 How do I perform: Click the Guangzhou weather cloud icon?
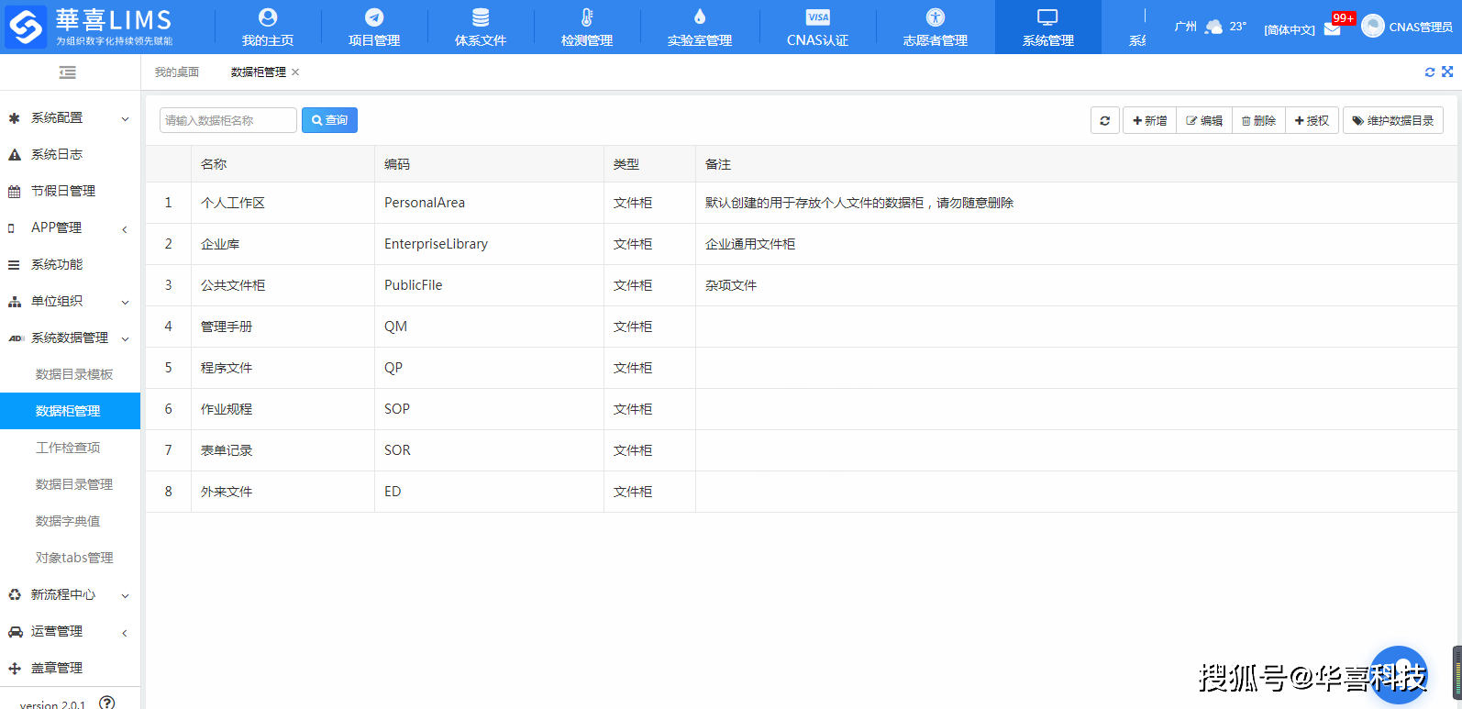click(1213, 27)
